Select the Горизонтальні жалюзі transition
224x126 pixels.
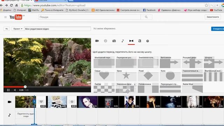tap(192, 76)
